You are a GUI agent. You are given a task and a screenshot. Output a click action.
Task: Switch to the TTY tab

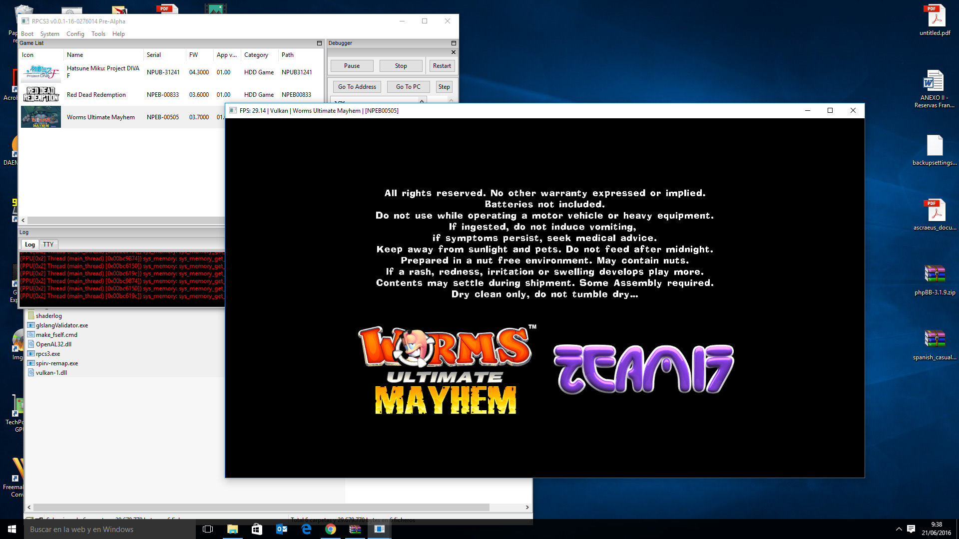48,245
